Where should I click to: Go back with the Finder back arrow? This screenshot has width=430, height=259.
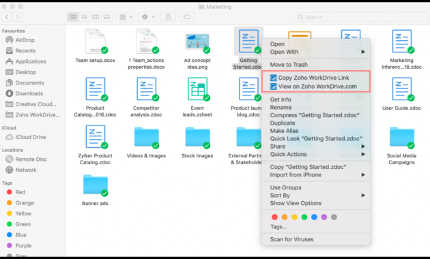point(7,17)
